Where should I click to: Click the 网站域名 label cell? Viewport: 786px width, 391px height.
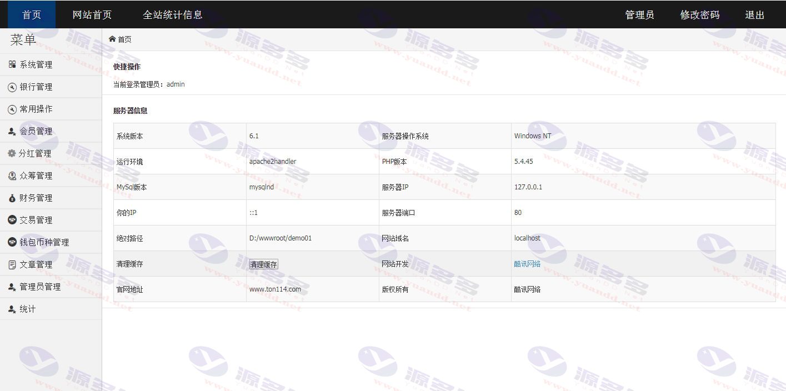click(445, 238)
